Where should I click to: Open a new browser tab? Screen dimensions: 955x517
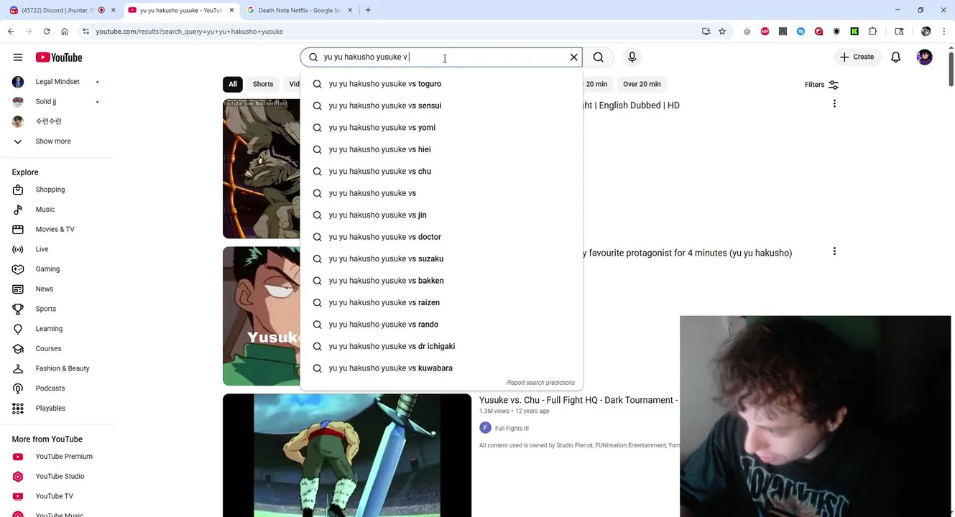coord(368,10)
